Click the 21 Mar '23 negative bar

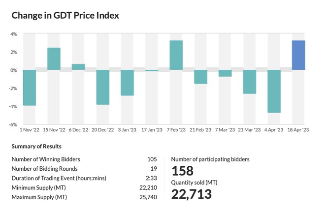coord(249,82)
